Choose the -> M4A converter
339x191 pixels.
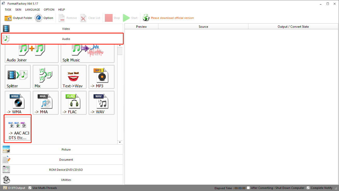[46, 103]
